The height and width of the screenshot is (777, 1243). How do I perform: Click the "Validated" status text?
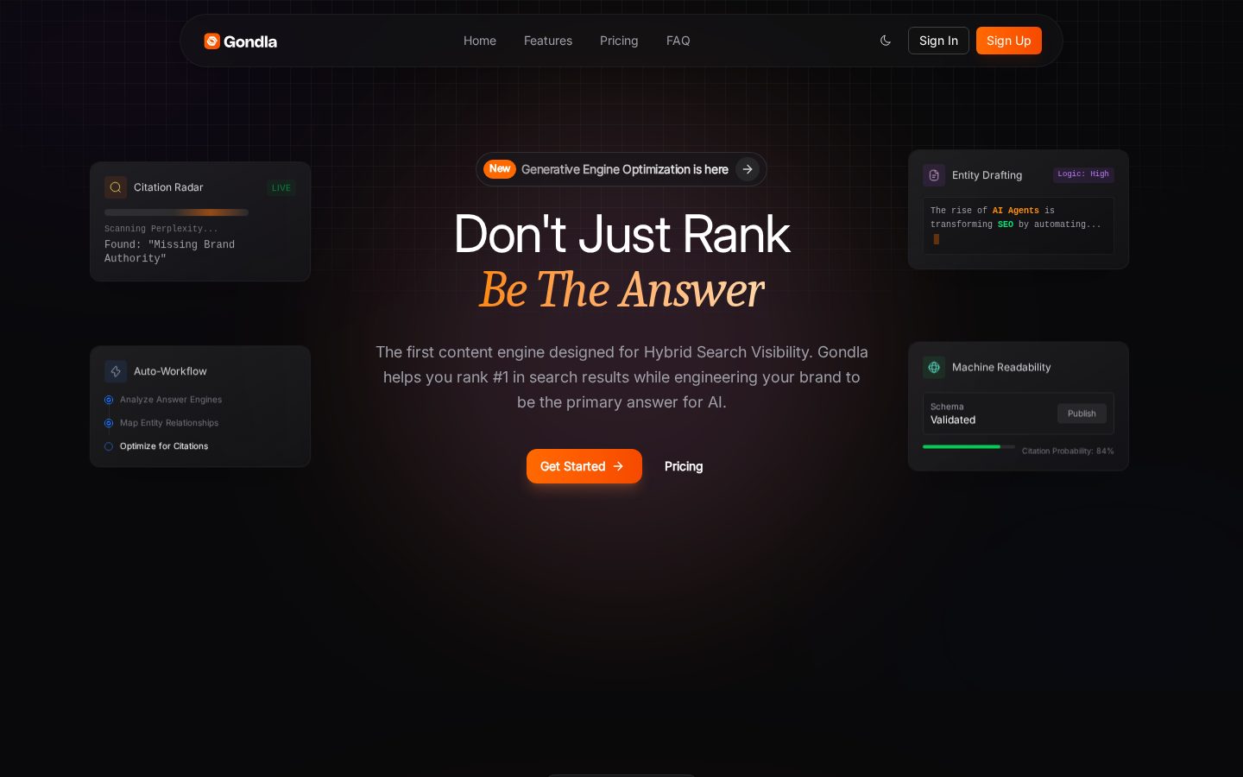pos(953,420)
